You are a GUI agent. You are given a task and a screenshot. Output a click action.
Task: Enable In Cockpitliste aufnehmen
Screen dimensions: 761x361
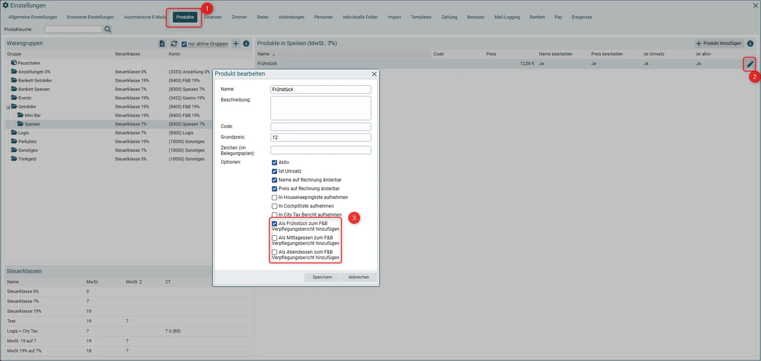(x=274, y=206)
